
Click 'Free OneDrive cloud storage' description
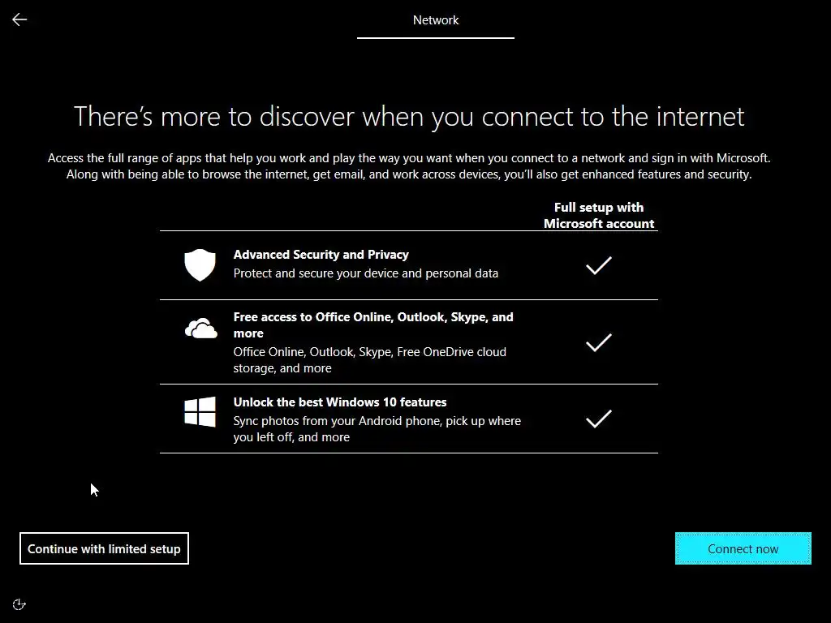[370, 359]
